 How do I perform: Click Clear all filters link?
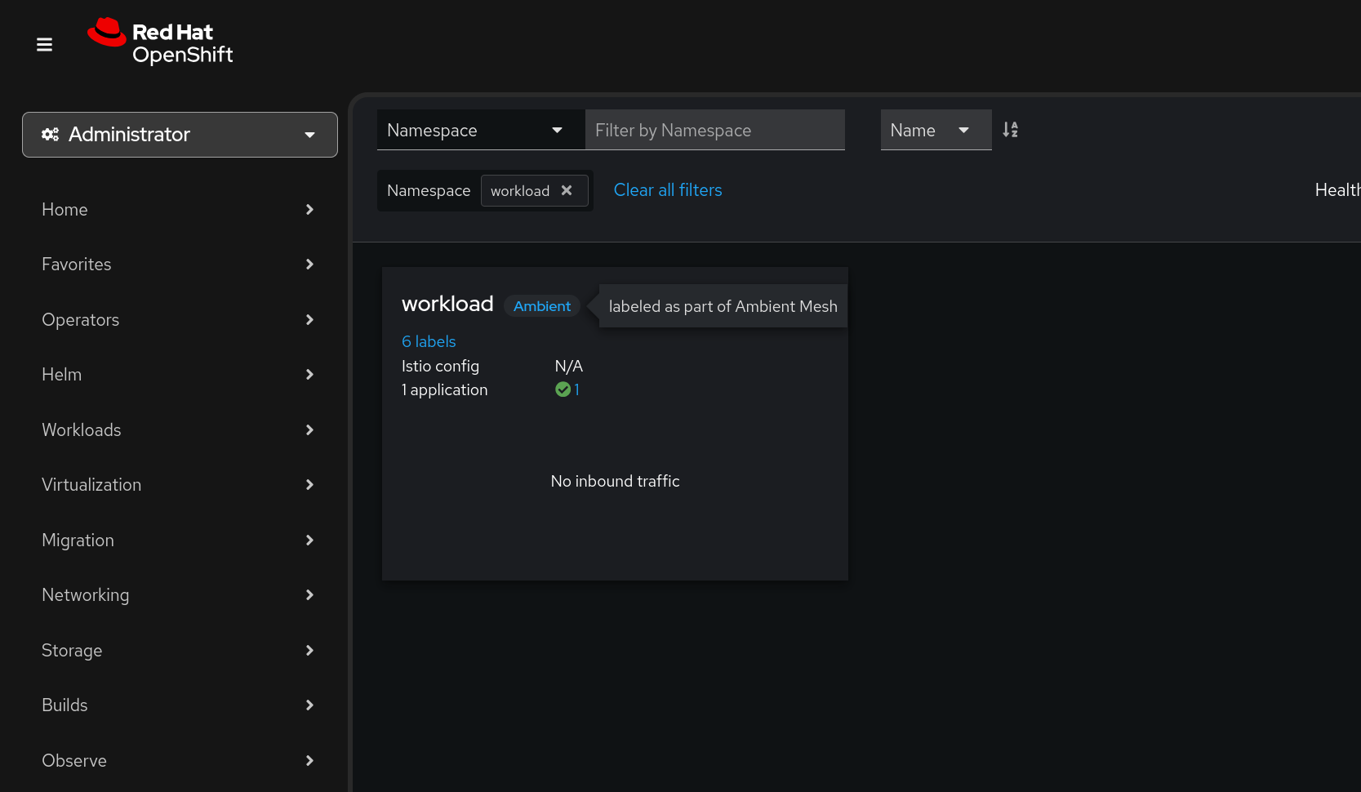(667, 190)
